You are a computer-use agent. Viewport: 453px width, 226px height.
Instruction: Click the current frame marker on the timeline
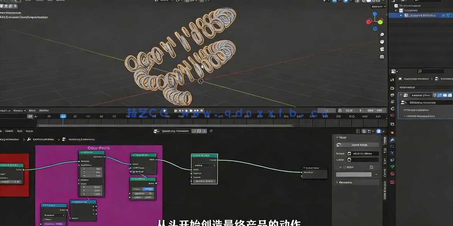pos(63,116)
